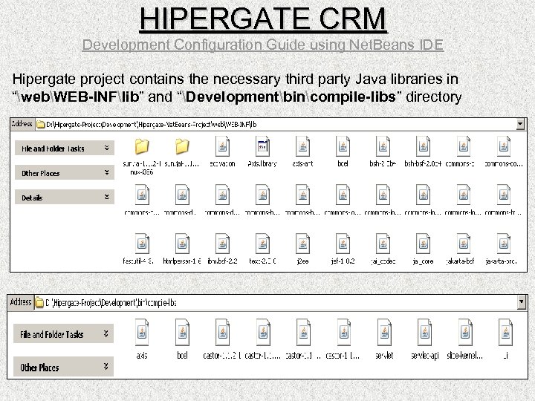Click the address bar folder icon in WEB-INF\lib window
Image resolution: width=535 pixels, height=401 pixels.
[x=41, y=125]
